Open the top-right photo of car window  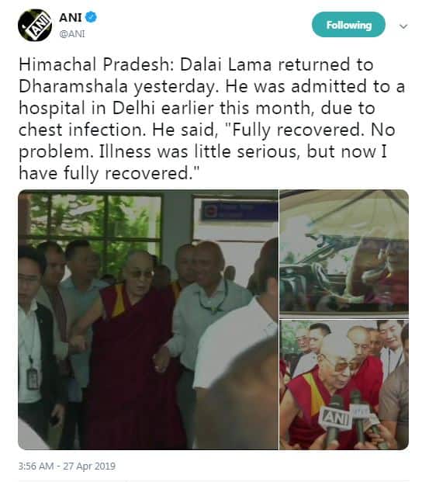(344, 254)
